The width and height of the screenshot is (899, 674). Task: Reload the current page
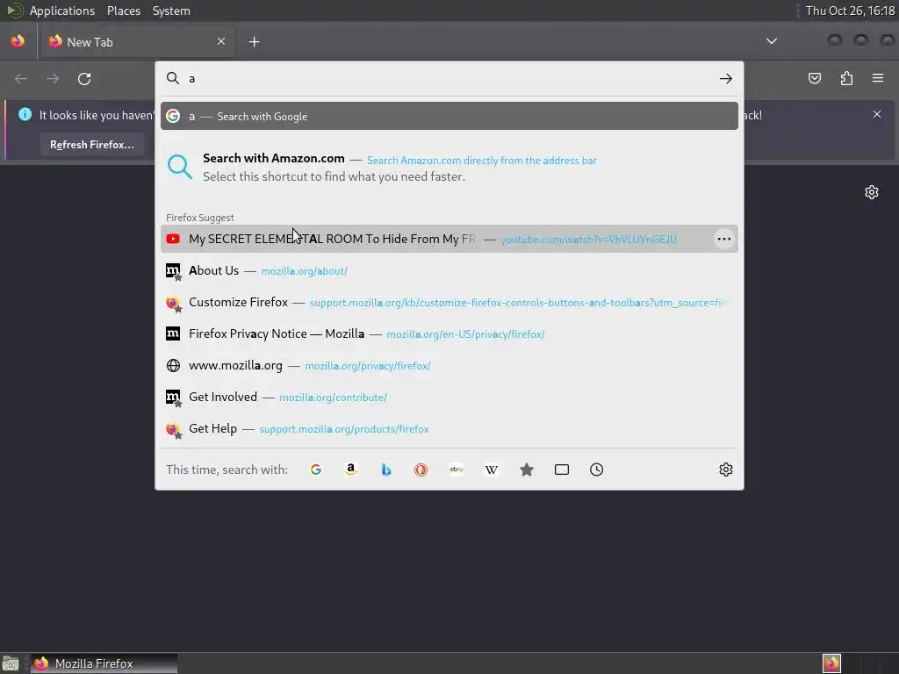pos(84,78)
